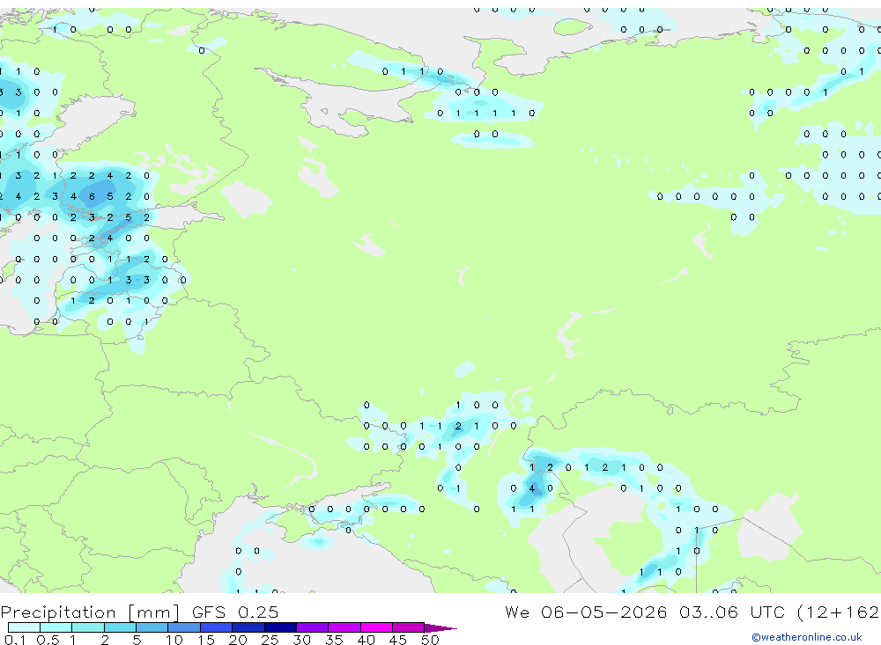881x645 pixels.
Task: Click the '50' legend scale label
Action: click(430, 640)
